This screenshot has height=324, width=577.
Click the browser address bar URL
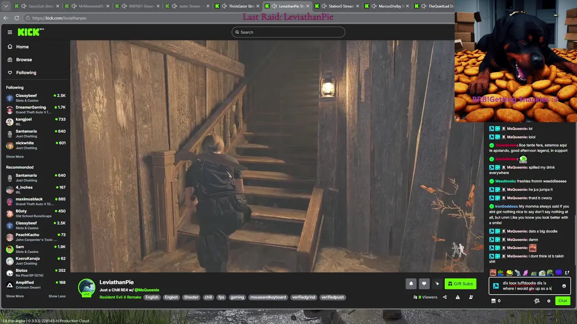(x=59, y=18)
